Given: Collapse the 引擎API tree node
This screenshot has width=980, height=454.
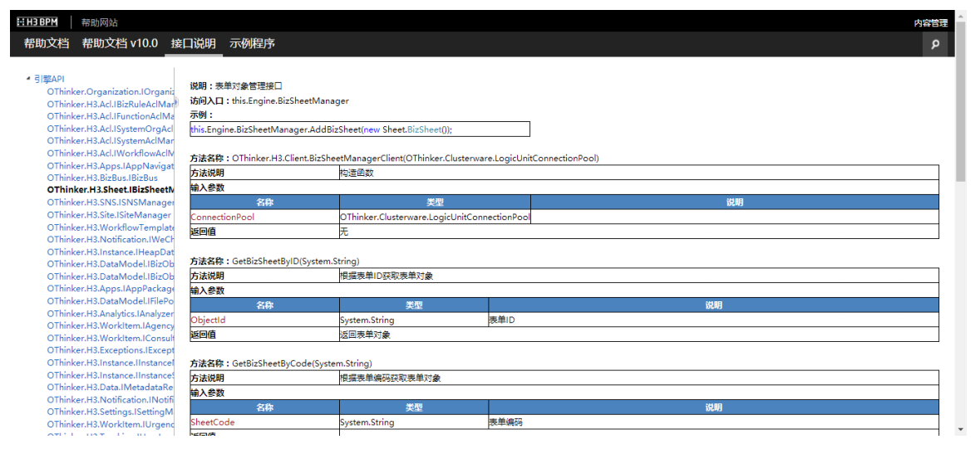Looking at the screenshot, I should pos(28,79).
